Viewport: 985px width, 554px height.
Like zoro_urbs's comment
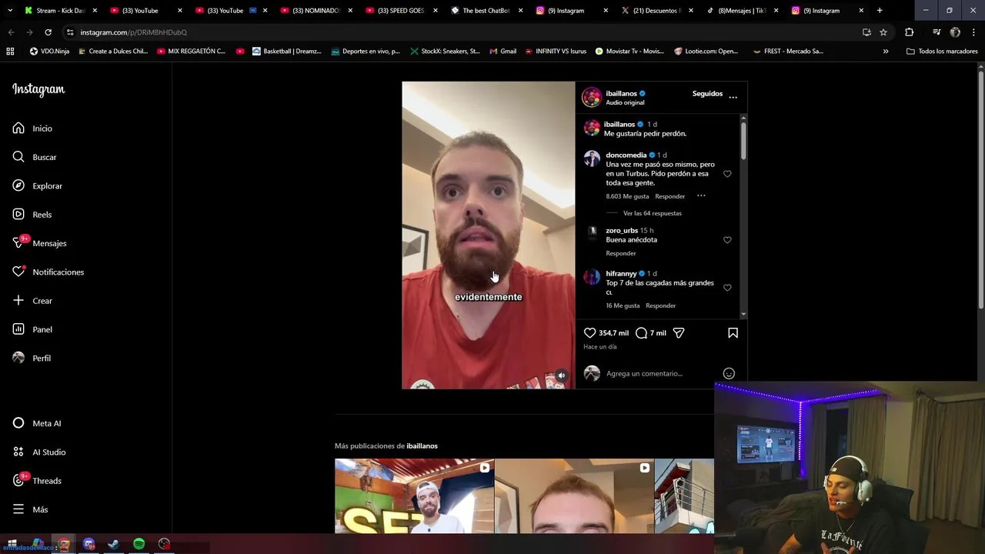pyautogui.click(x=727, y=240)
